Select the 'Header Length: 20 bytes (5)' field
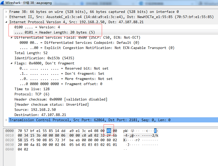Image resolution: width=218 pixels, height=166 pixels. pyautogui.click(x=55, y=32)
